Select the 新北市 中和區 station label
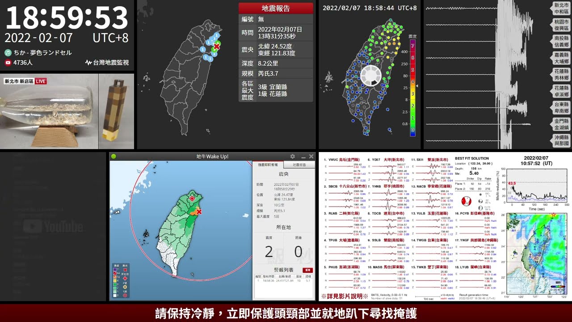The image size is (572, 322). pyautogui.click(x=561, y=8)
